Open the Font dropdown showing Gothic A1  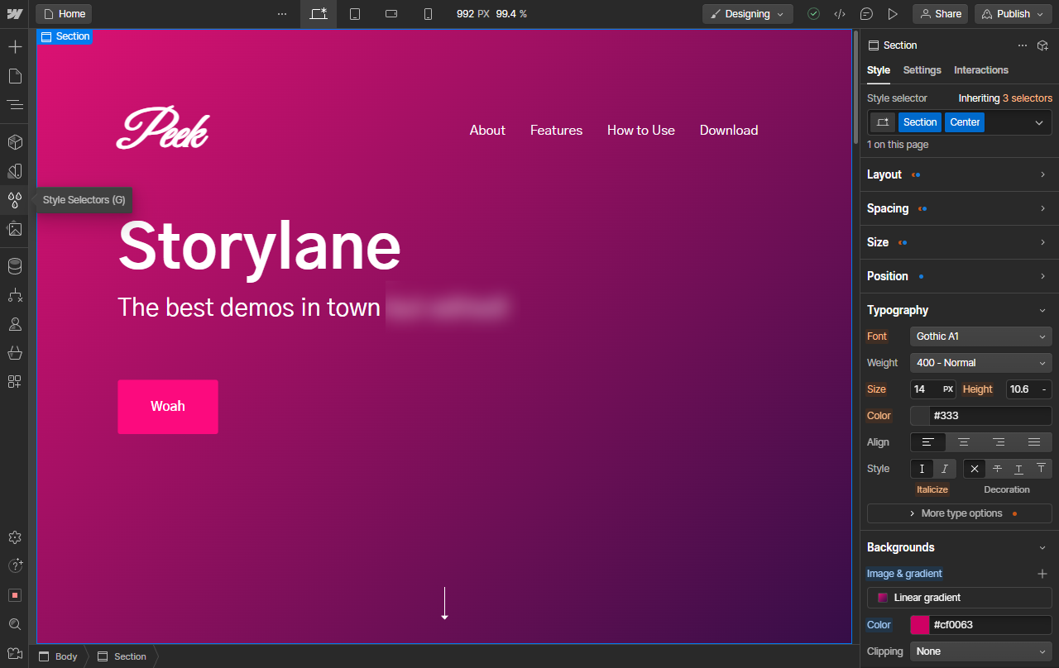980,336
